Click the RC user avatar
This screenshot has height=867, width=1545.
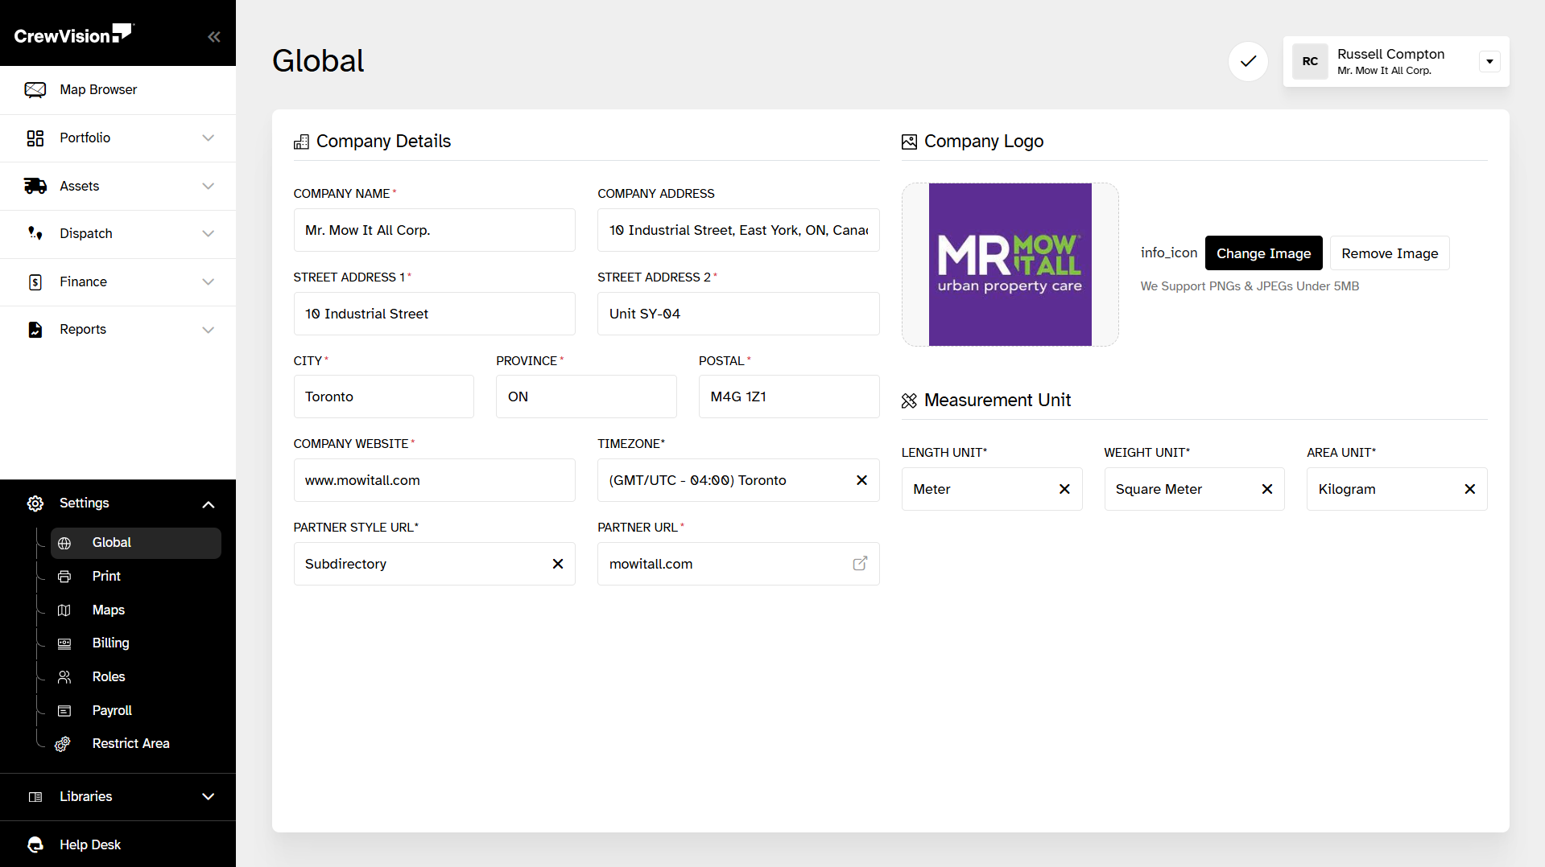(x=1310, y=61)
